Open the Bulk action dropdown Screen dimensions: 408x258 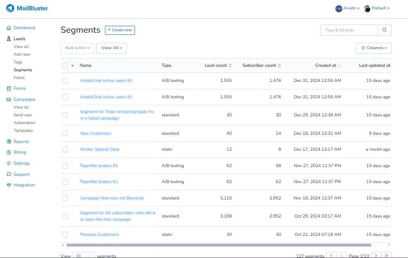click(x=77, y=48)
